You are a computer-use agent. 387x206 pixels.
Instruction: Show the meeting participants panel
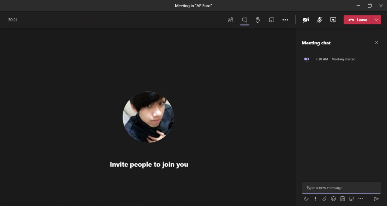(x=231, y=20)
